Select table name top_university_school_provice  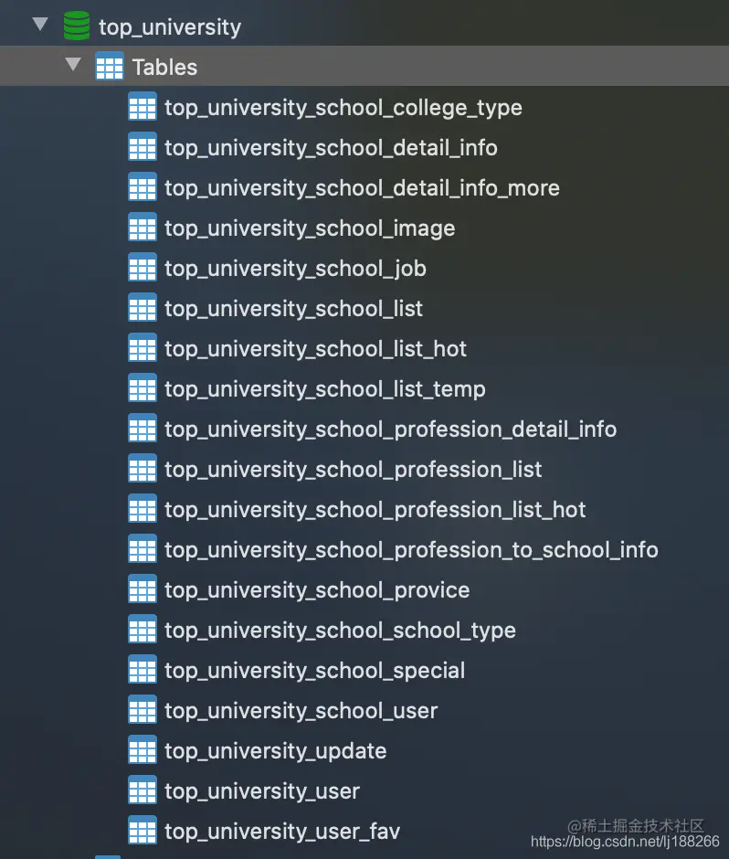[317, 590]
